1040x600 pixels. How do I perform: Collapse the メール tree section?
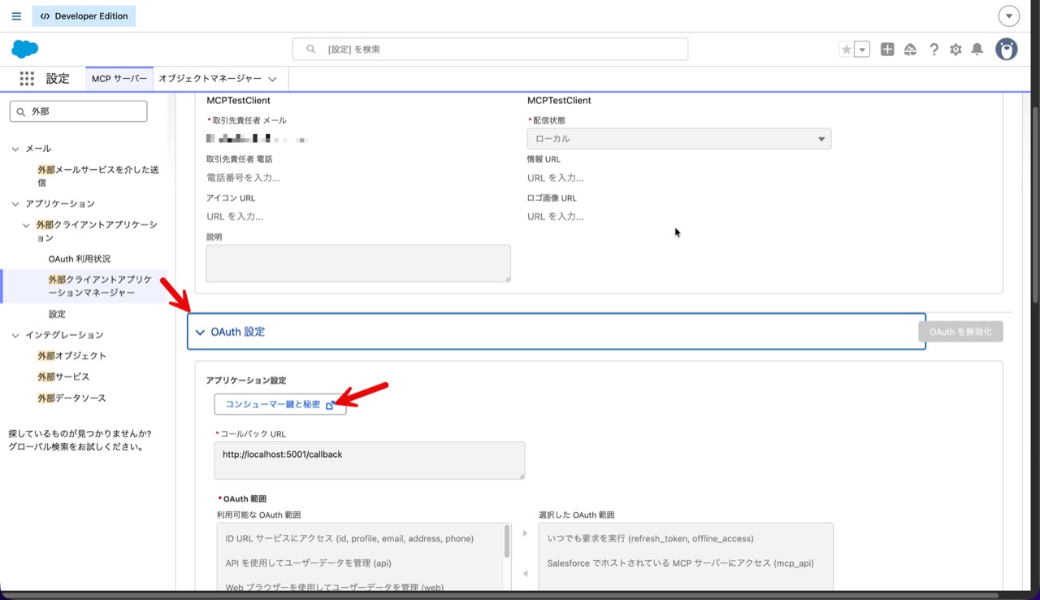tap(15, 149)
